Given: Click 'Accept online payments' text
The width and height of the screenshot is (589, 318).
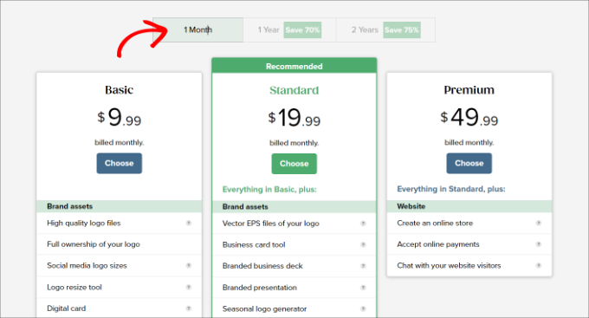Looking at the screenshot, I should (438, 244).
